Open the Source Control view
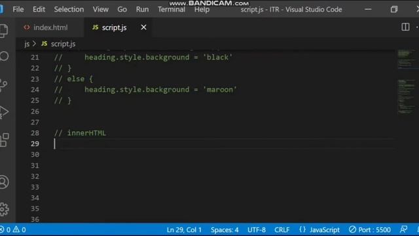 [x=4, y=85]
